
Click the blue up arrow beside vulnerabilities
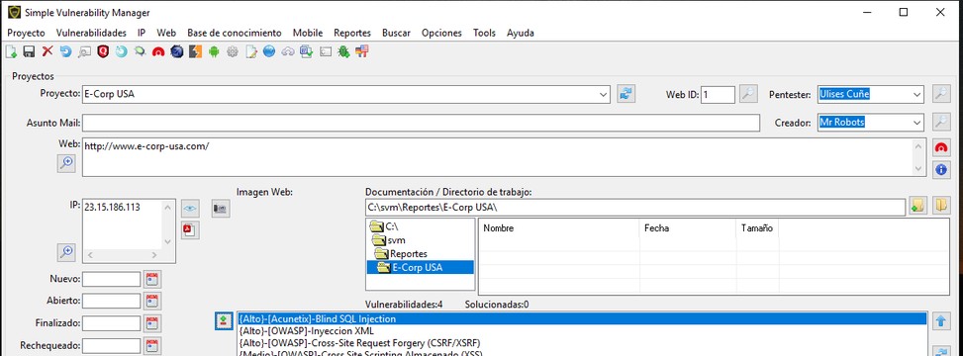pyautogui.click(x=941, y=320)
